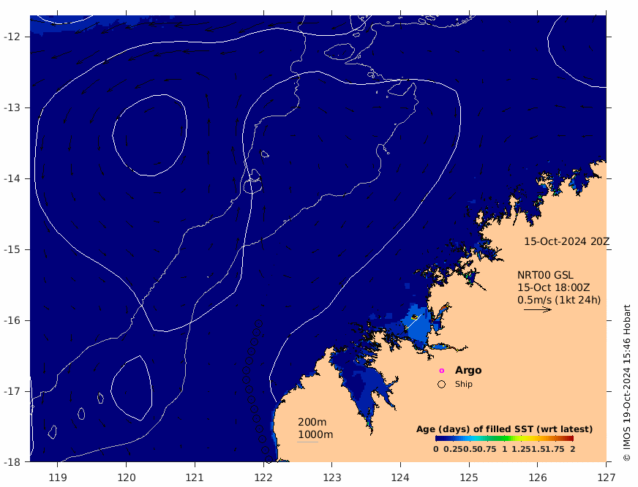
Task: Click the black Ship legend circle
Action: tap(441, 384)
